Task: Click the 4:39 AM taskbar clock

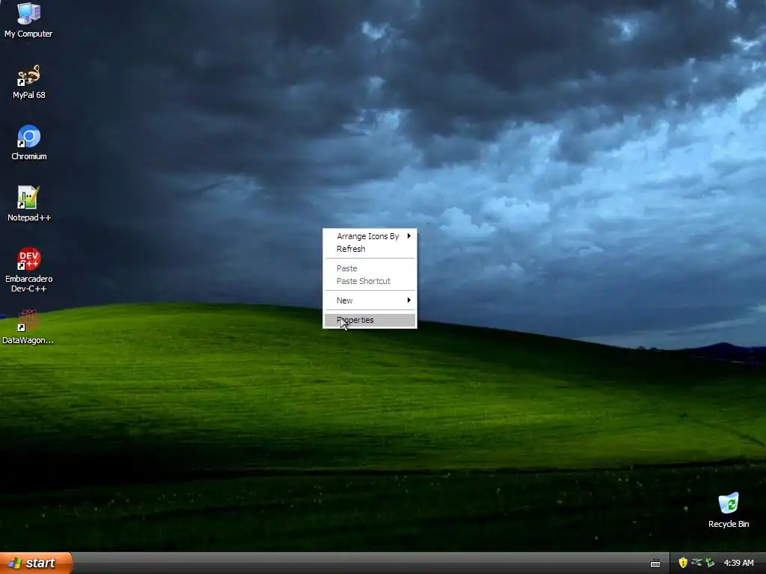Action: [738, 563]
